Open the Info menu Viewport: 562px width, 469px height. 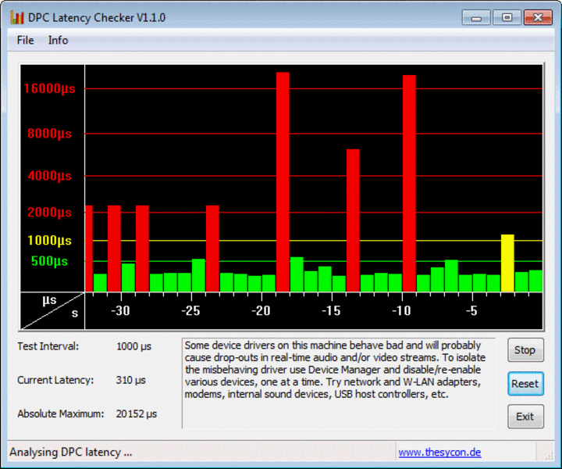(x=58, y=40)
